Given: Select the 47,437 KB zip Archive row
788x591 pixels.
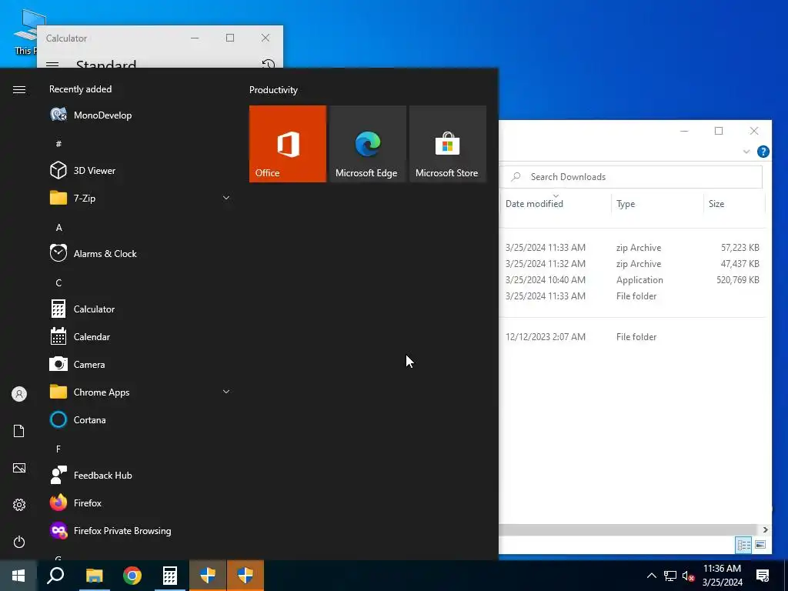Looking at the screenshot, I should click(633, 264).
